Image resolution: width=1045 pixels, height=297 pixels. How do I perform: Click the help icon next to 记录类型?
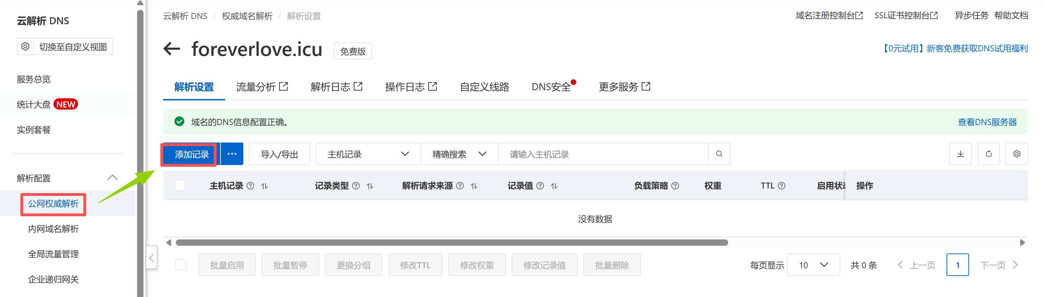[x=356, y=186]
